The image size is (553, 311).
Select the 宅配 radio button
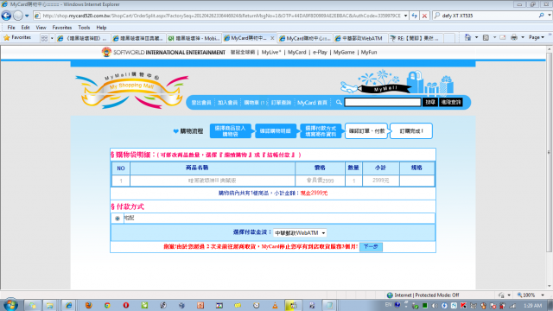click(x=118, y=219)
